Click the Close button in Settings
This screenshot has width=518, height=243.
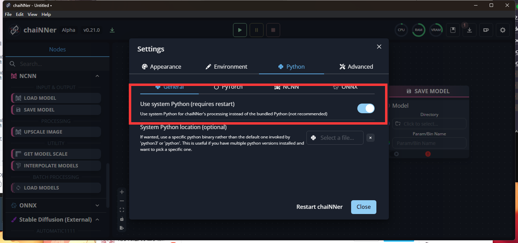(x=364, y=207)
